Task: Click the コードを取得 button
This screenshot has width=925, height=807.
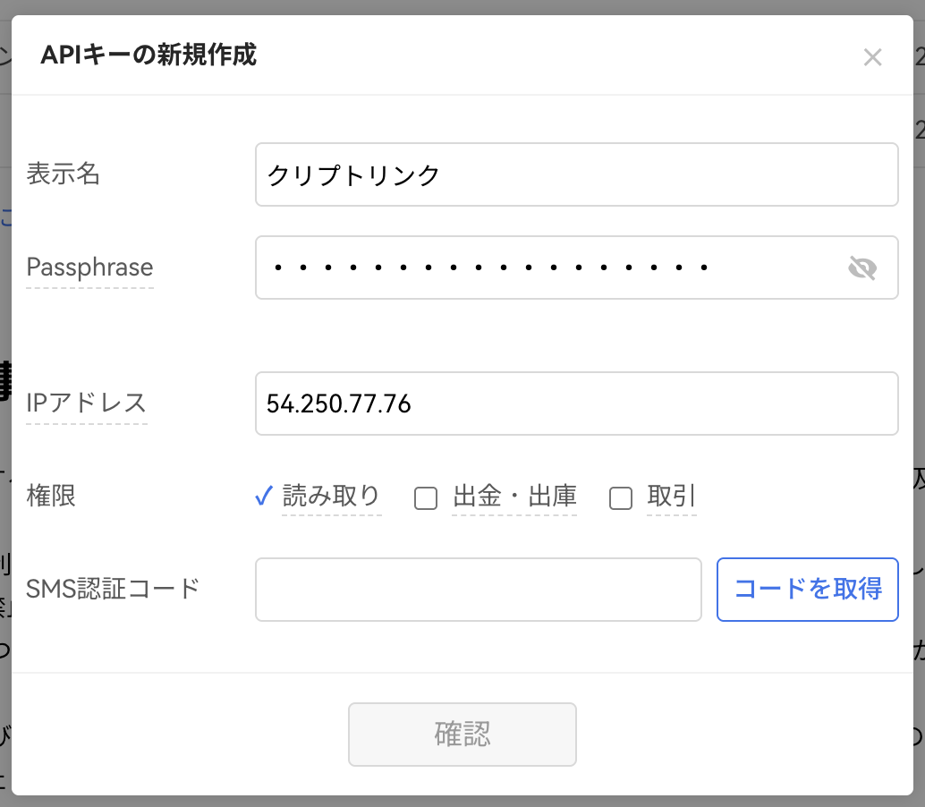Action: click(808, 590)
